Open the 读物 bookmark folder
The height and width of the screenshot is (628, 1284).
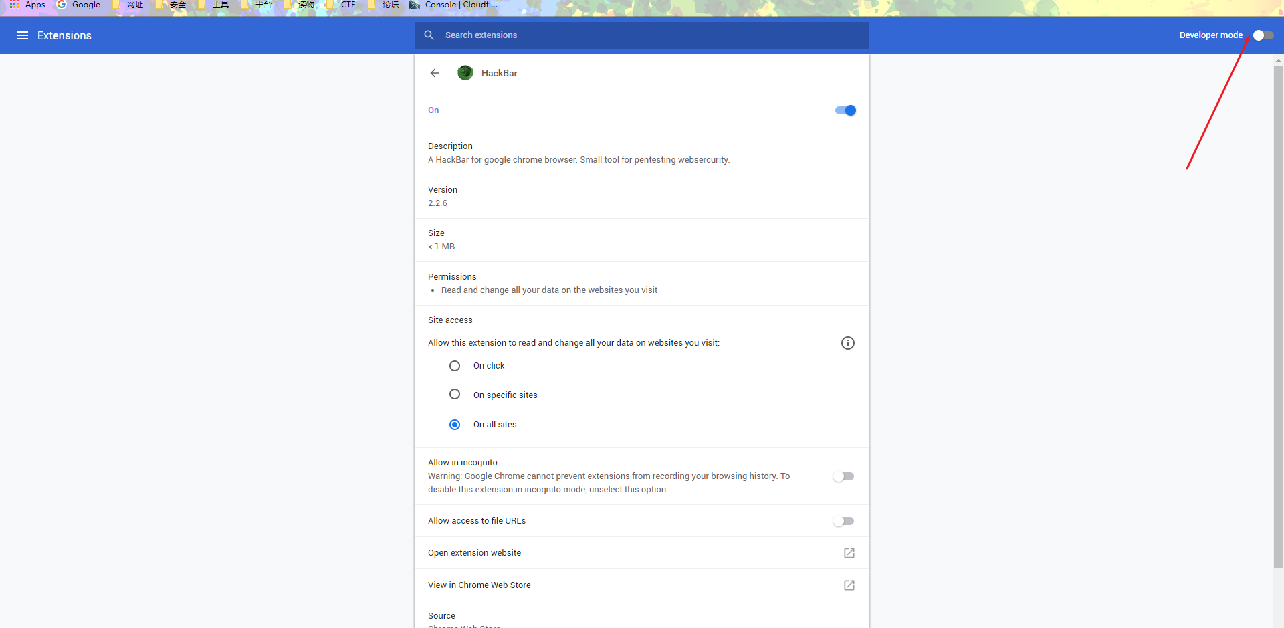point(299,5)
